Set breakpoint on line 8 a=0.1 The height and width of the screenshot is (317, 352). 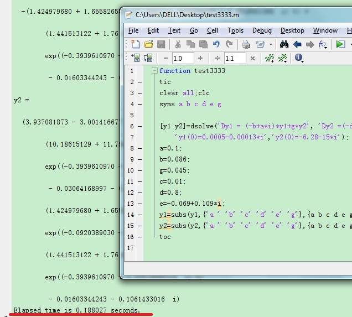tap(139, 148)
